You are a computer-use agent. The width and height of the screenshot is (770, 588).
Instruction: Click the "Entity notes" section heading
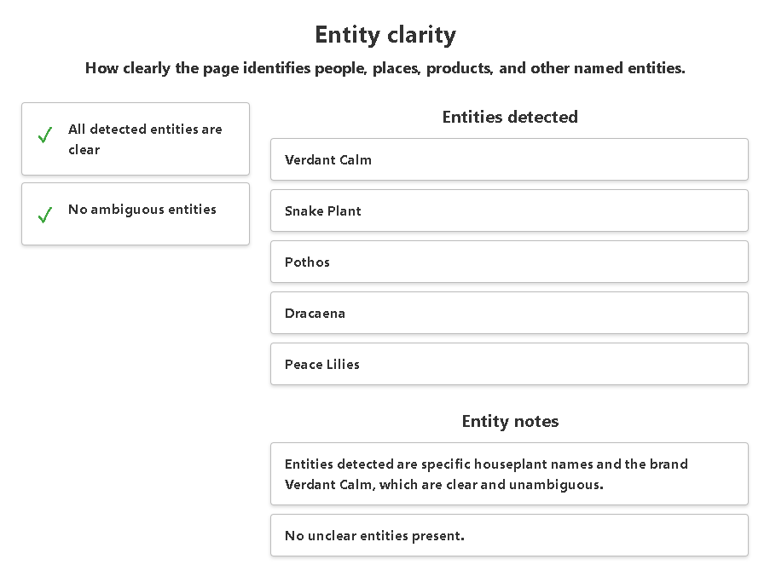510,422
